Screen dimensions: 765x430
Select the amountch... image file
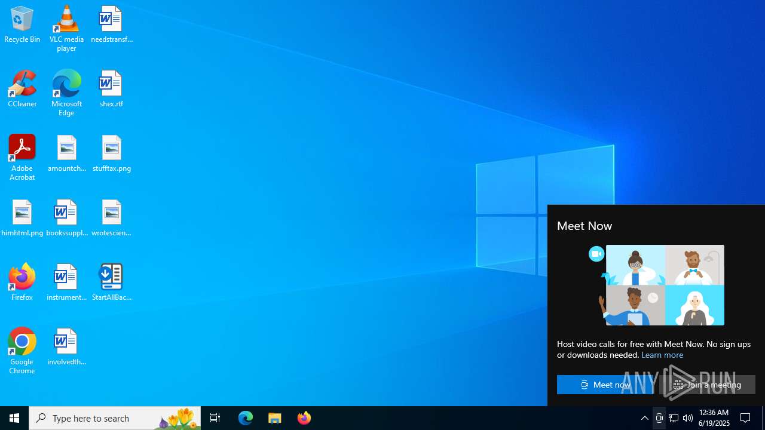pyautogui.click(x=66, y=153)
